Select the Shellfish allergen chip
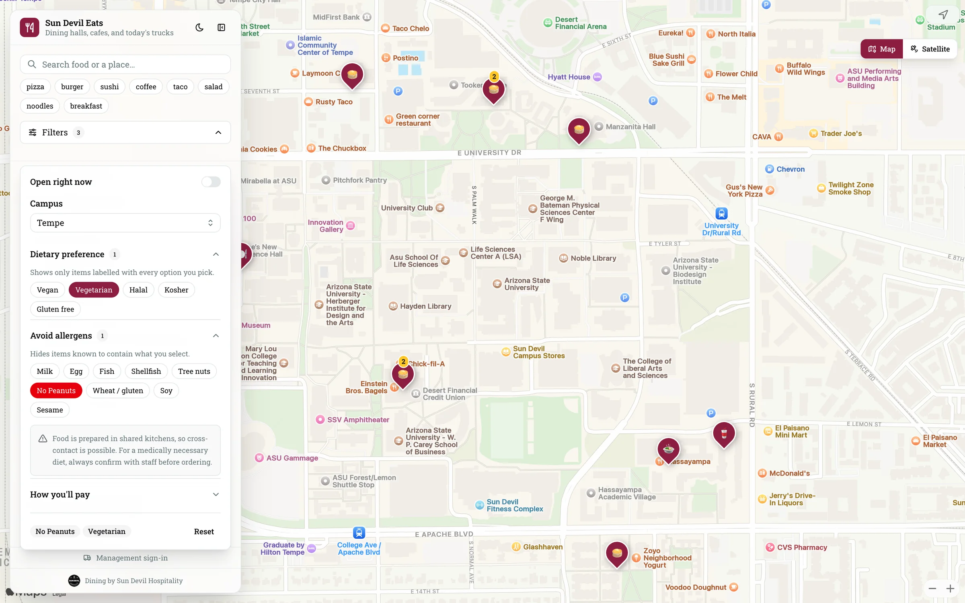965x603 pixels. coord(146,371)
